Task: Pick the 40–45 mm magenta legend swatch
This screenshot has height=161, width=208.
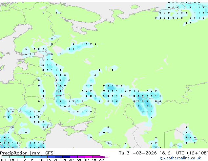Action: pos(89,157)
